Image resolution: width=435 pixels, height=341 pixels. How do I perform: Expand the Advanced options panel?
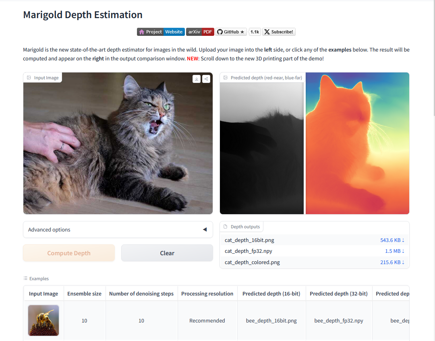[118, 229]
